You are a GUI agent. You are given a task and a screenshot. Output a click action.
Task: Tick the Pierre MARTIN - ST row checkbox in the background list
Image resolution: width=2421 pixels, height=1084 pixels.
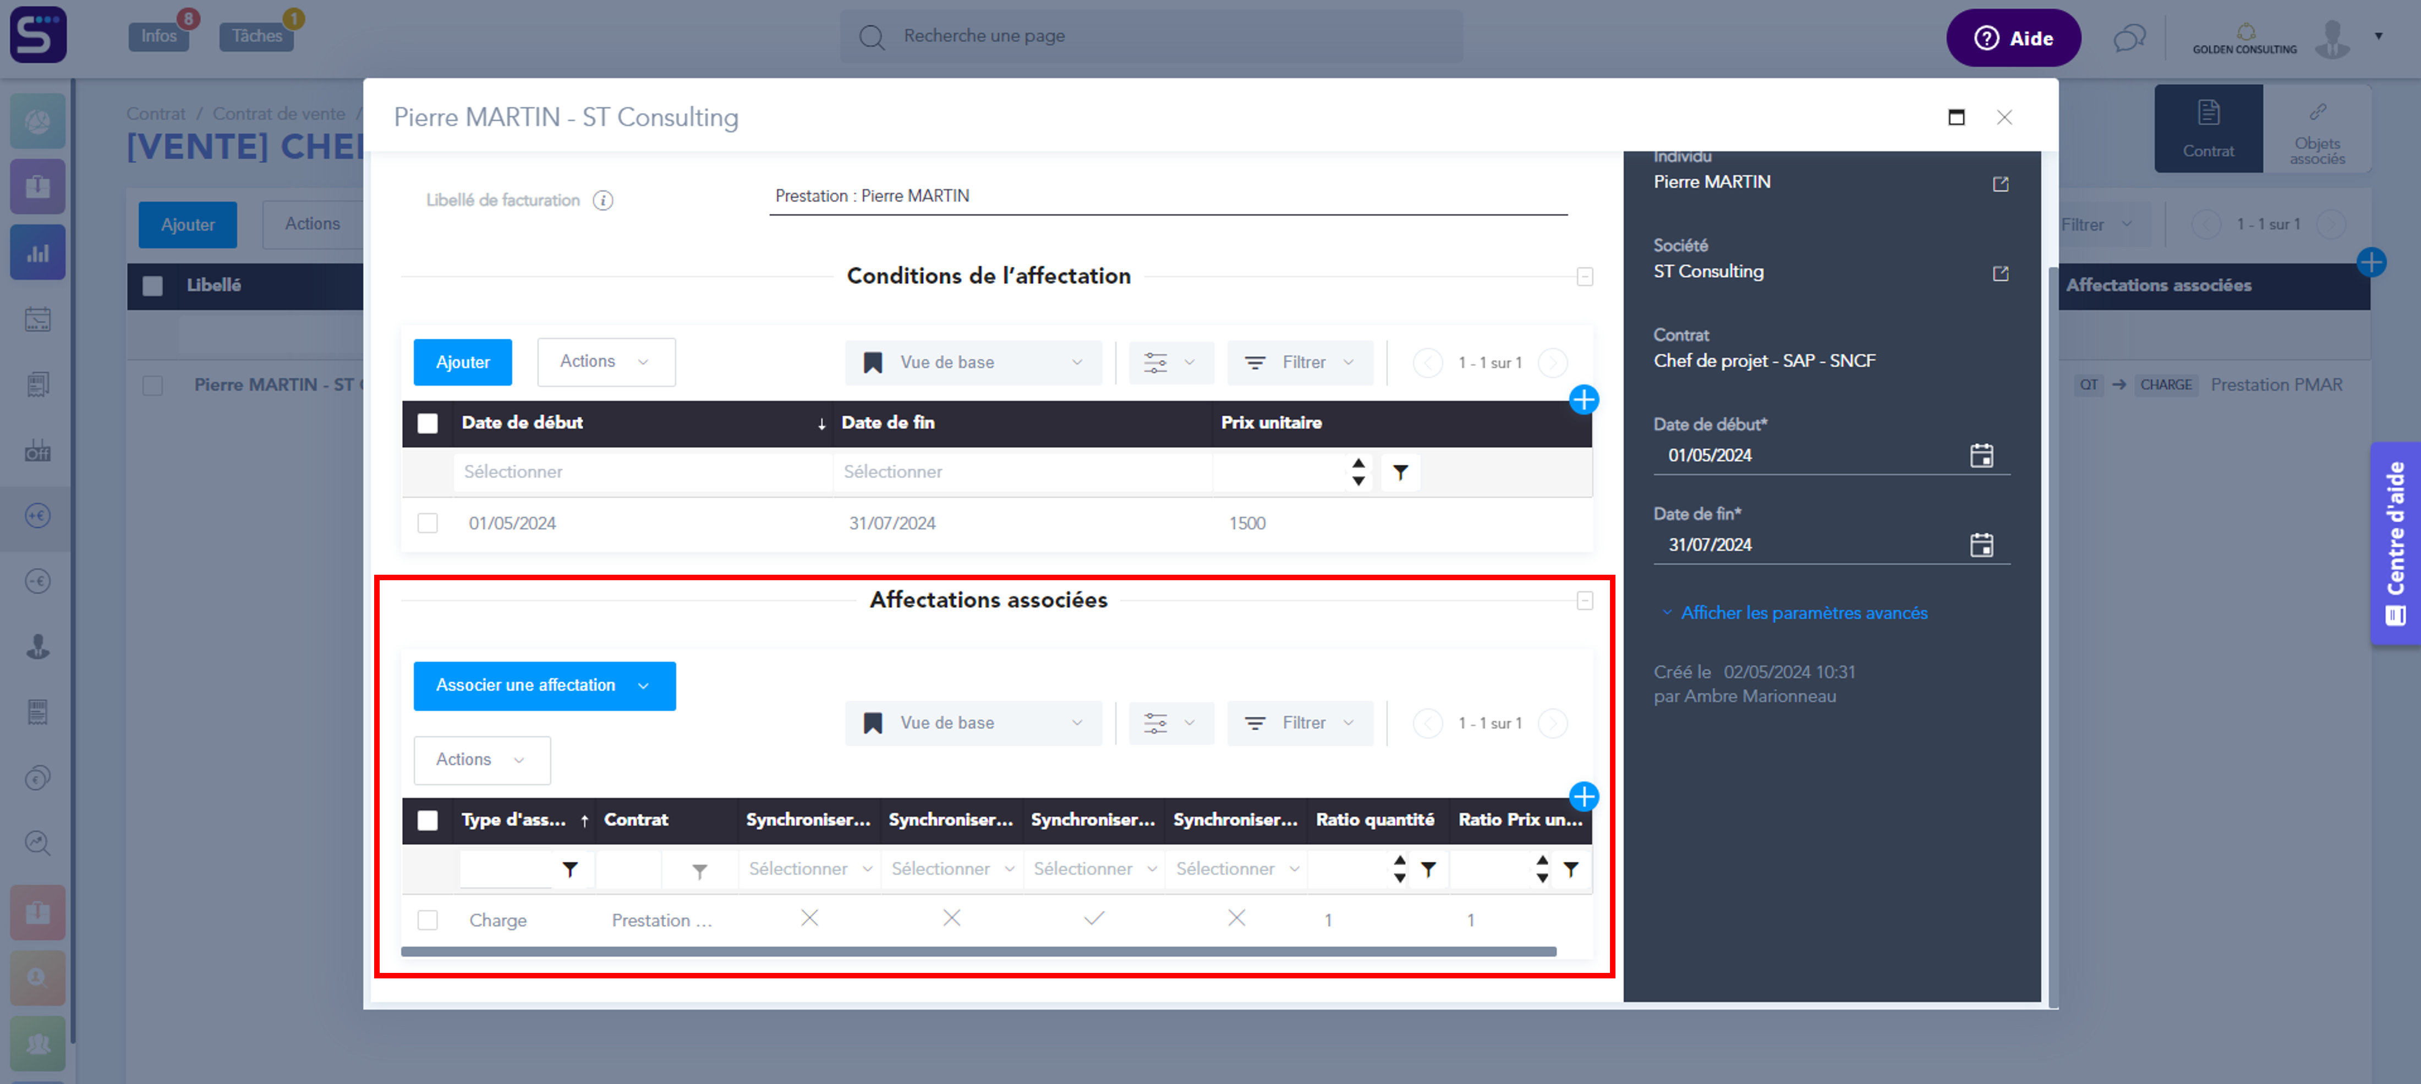tap(152, 385)
